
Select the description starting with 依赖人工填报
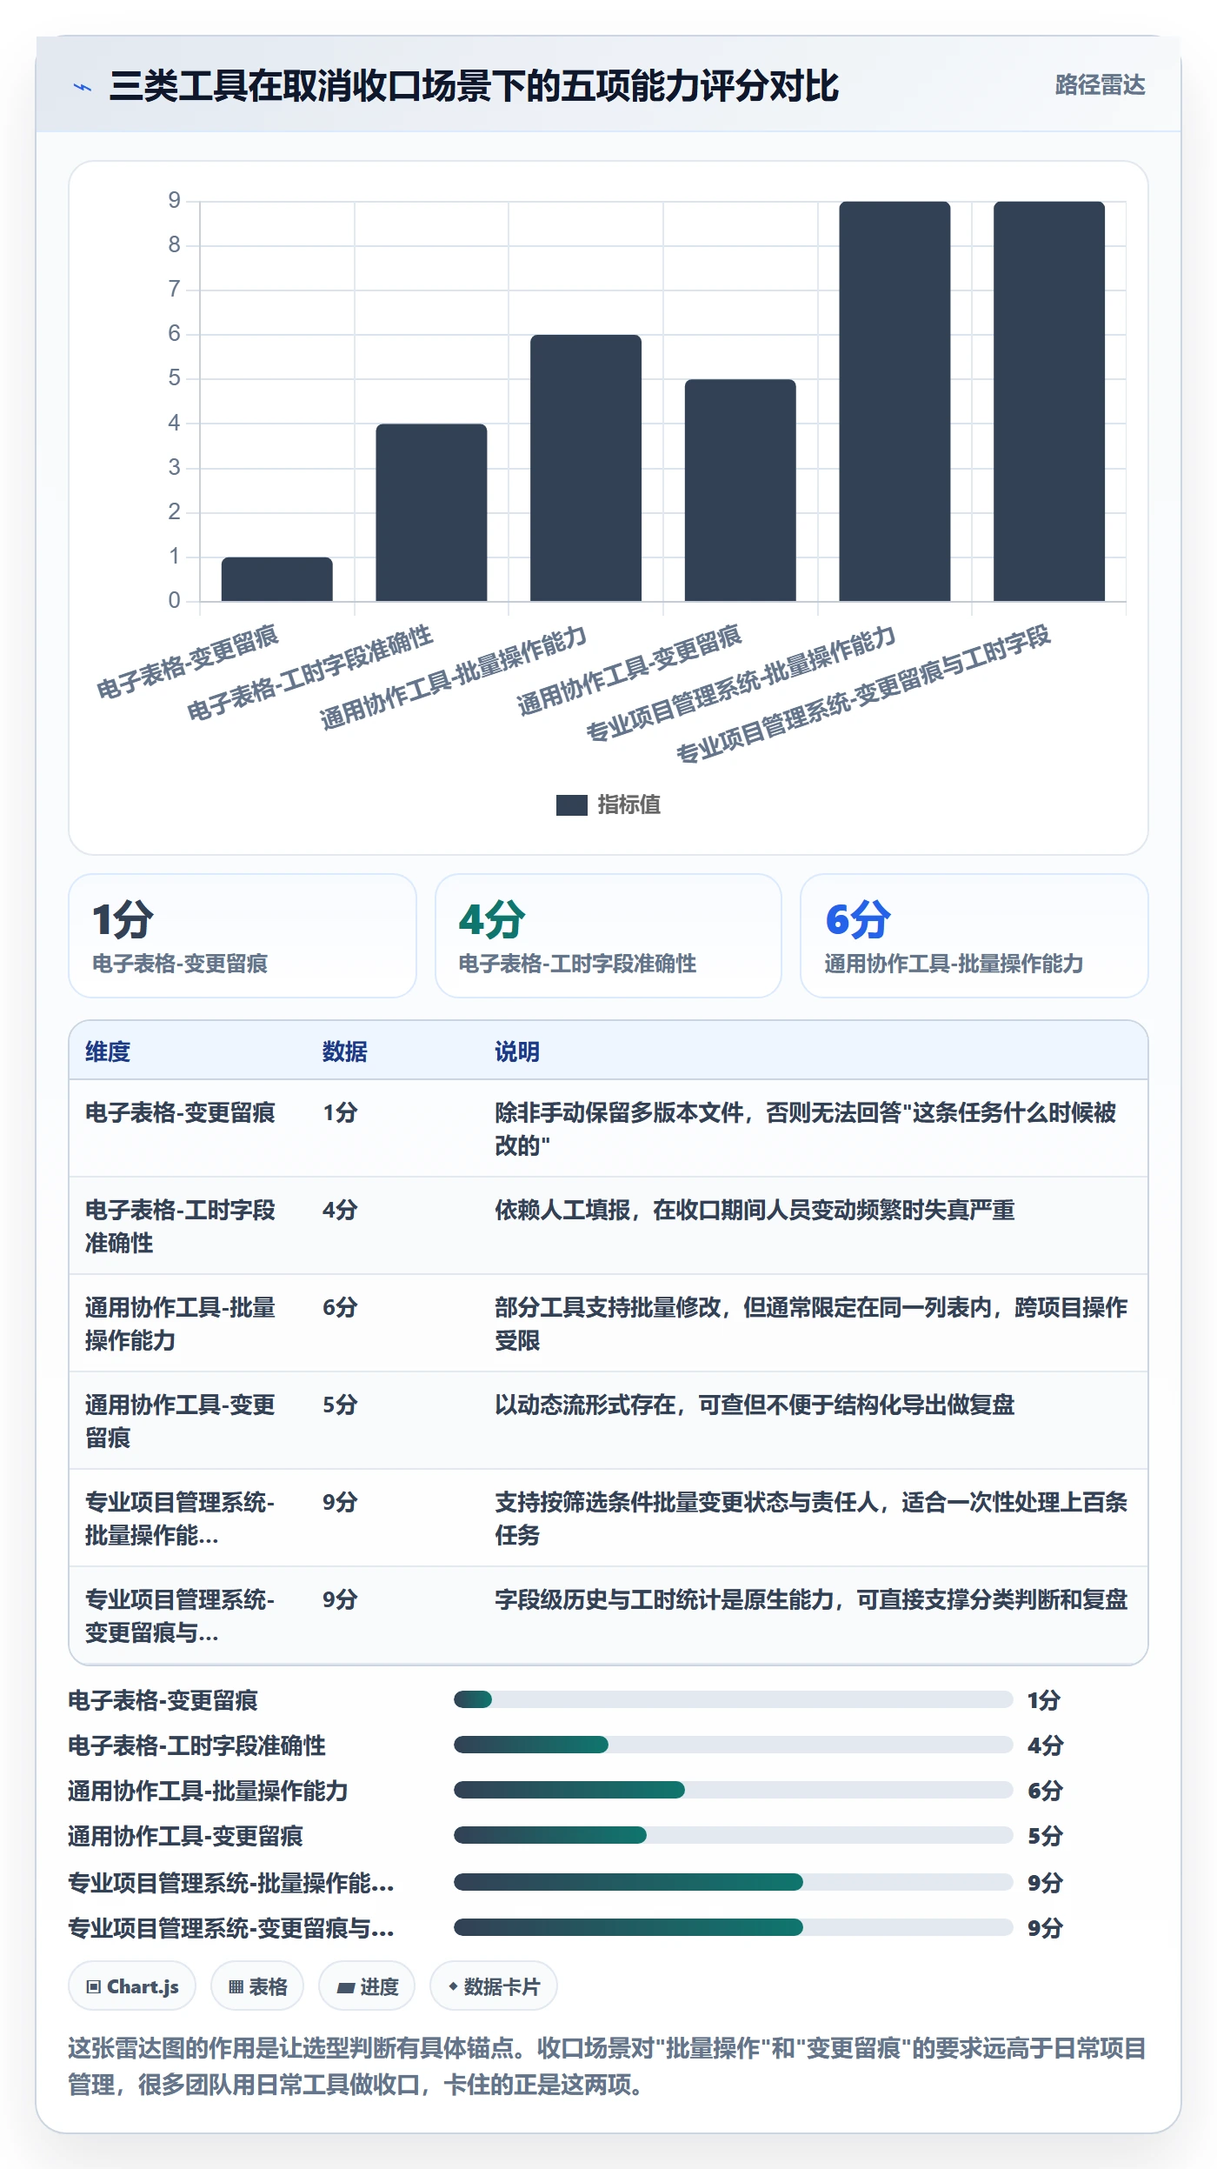[x=755, y=1210]
